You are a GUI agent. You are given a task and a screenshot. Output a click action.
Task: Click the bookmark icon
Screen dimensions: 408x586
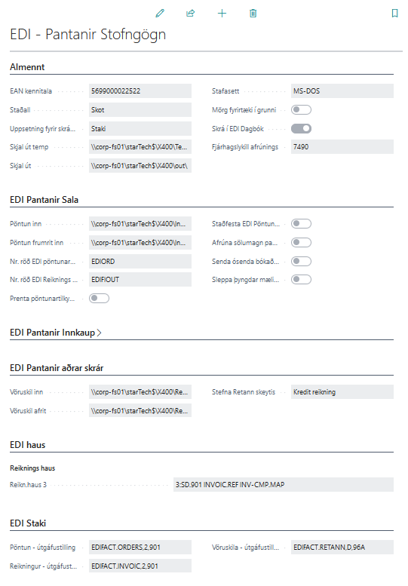tap(394, 14)
